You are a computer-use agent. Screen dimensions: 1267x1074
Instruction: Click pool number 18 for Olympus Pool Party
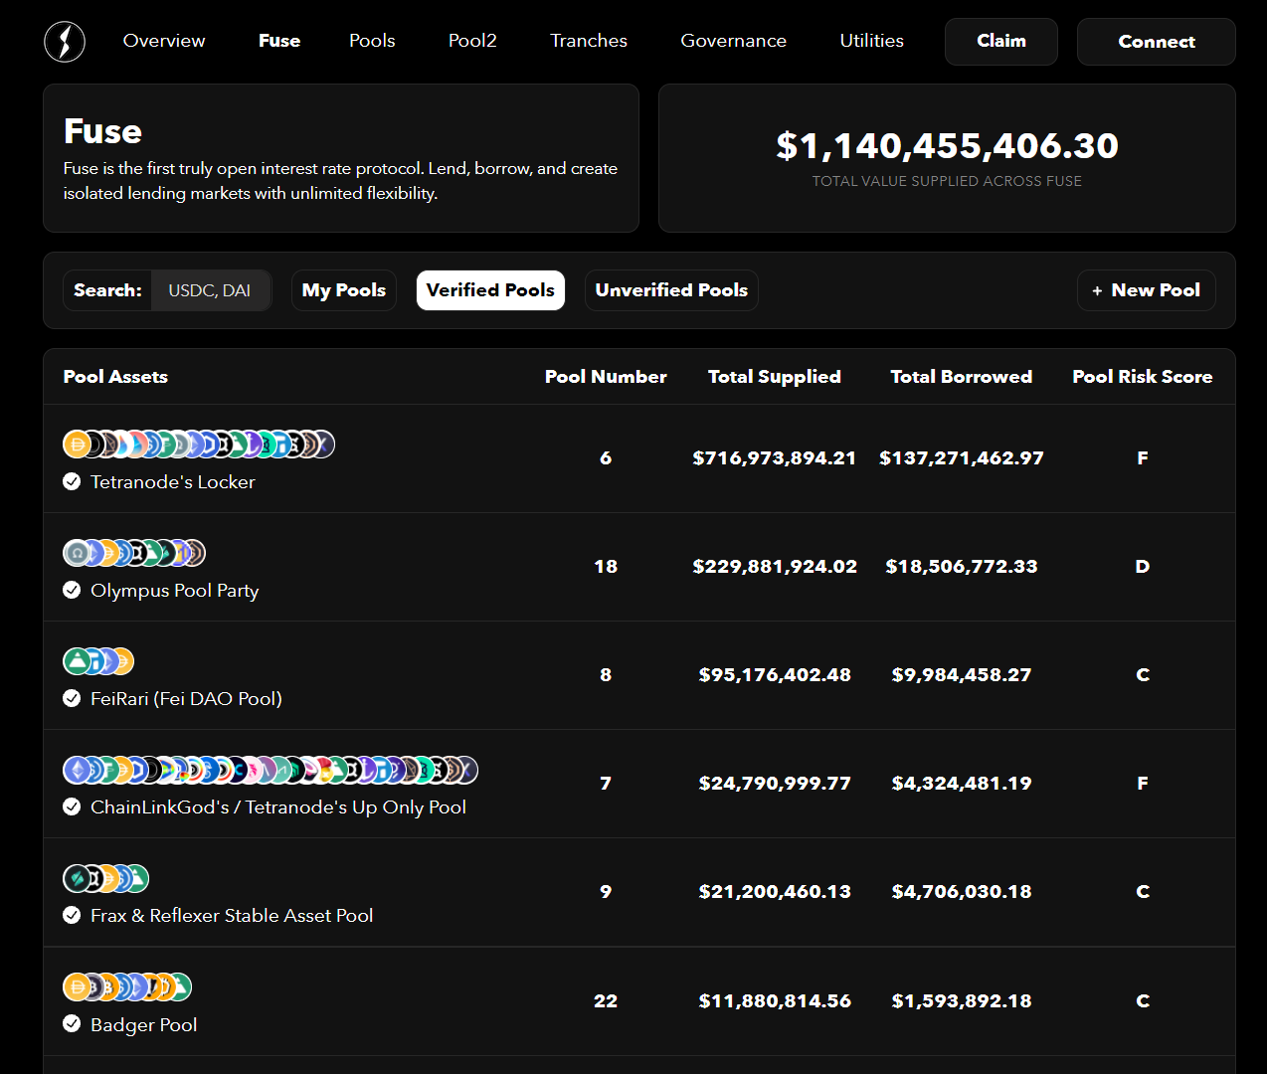click(606, 567)
